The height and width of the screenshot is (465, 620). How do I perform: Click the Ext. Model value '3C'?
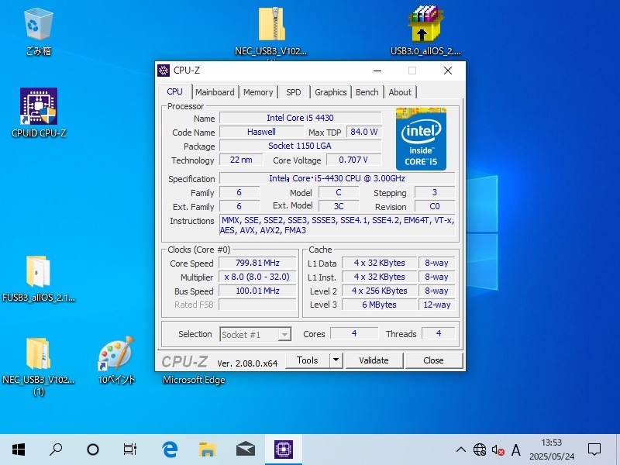tap(339, 206)
